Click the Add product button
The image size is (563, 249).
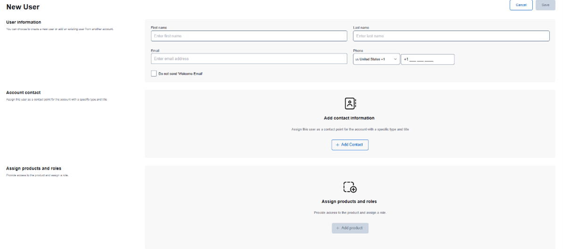(x=350, y=228)
